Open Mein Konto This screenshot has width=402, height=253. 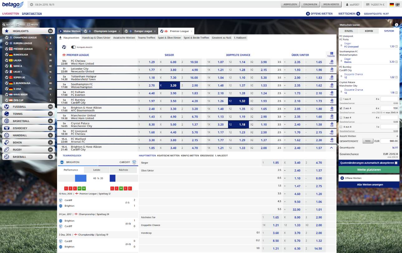331,5
